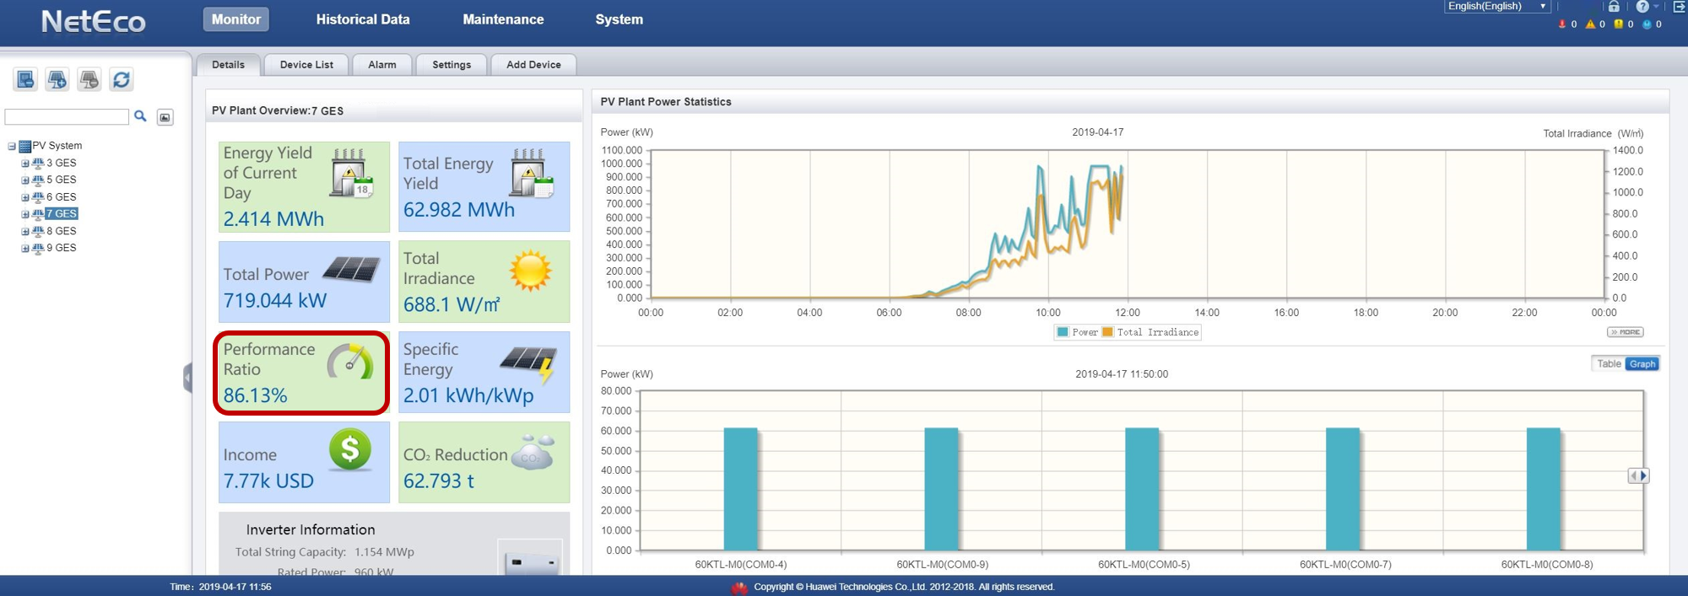Select 7 GES in the tree

[62, 214]
